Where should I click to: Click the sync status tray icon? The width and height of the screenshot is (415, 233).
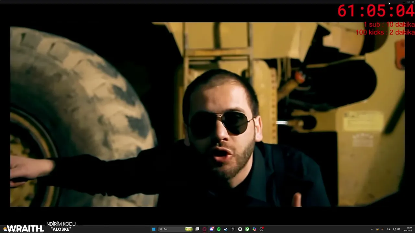[377, 229]
